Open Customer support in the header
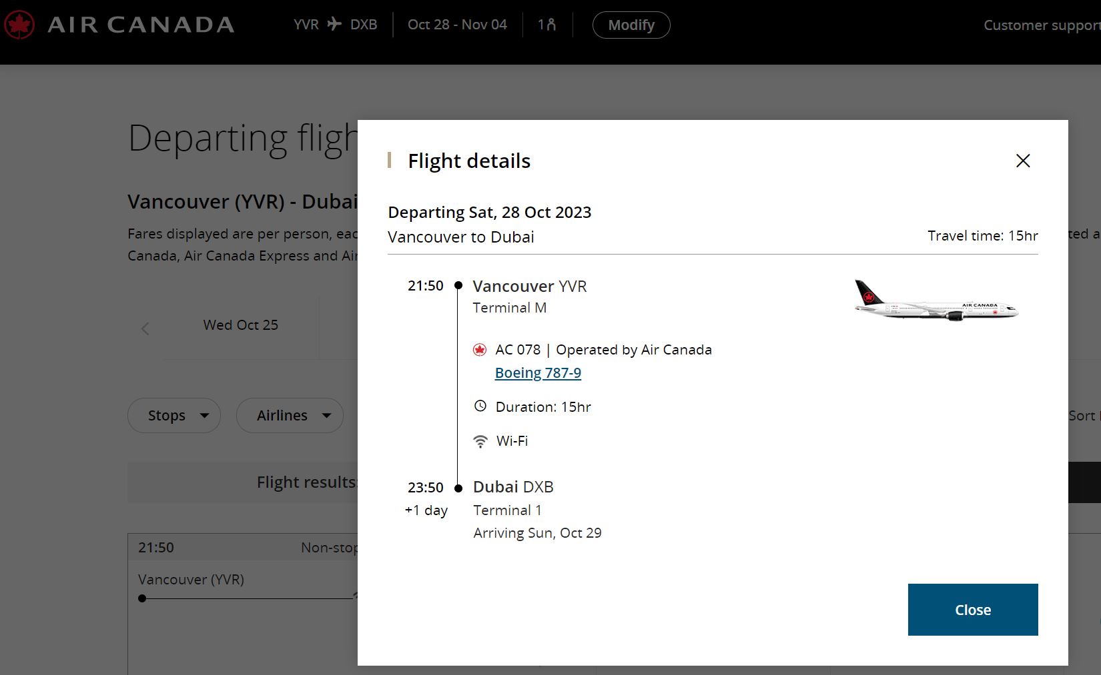Image resolution: width=1101 pixels, height=675 pixels. coord(1041,25)
